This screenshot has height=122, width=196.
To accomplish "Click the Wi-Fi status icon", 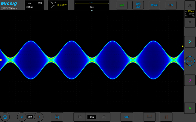I will coord(8,8).
